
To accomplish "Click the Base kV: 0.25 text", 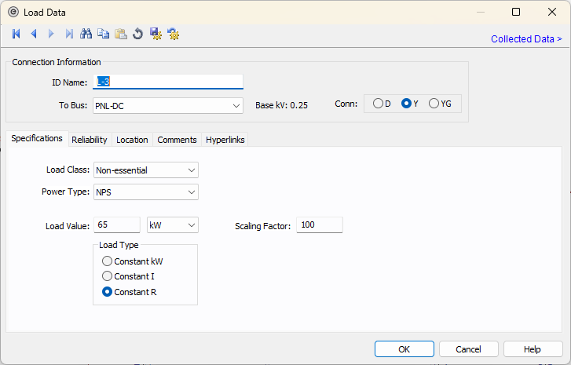I will click(281, 105).
